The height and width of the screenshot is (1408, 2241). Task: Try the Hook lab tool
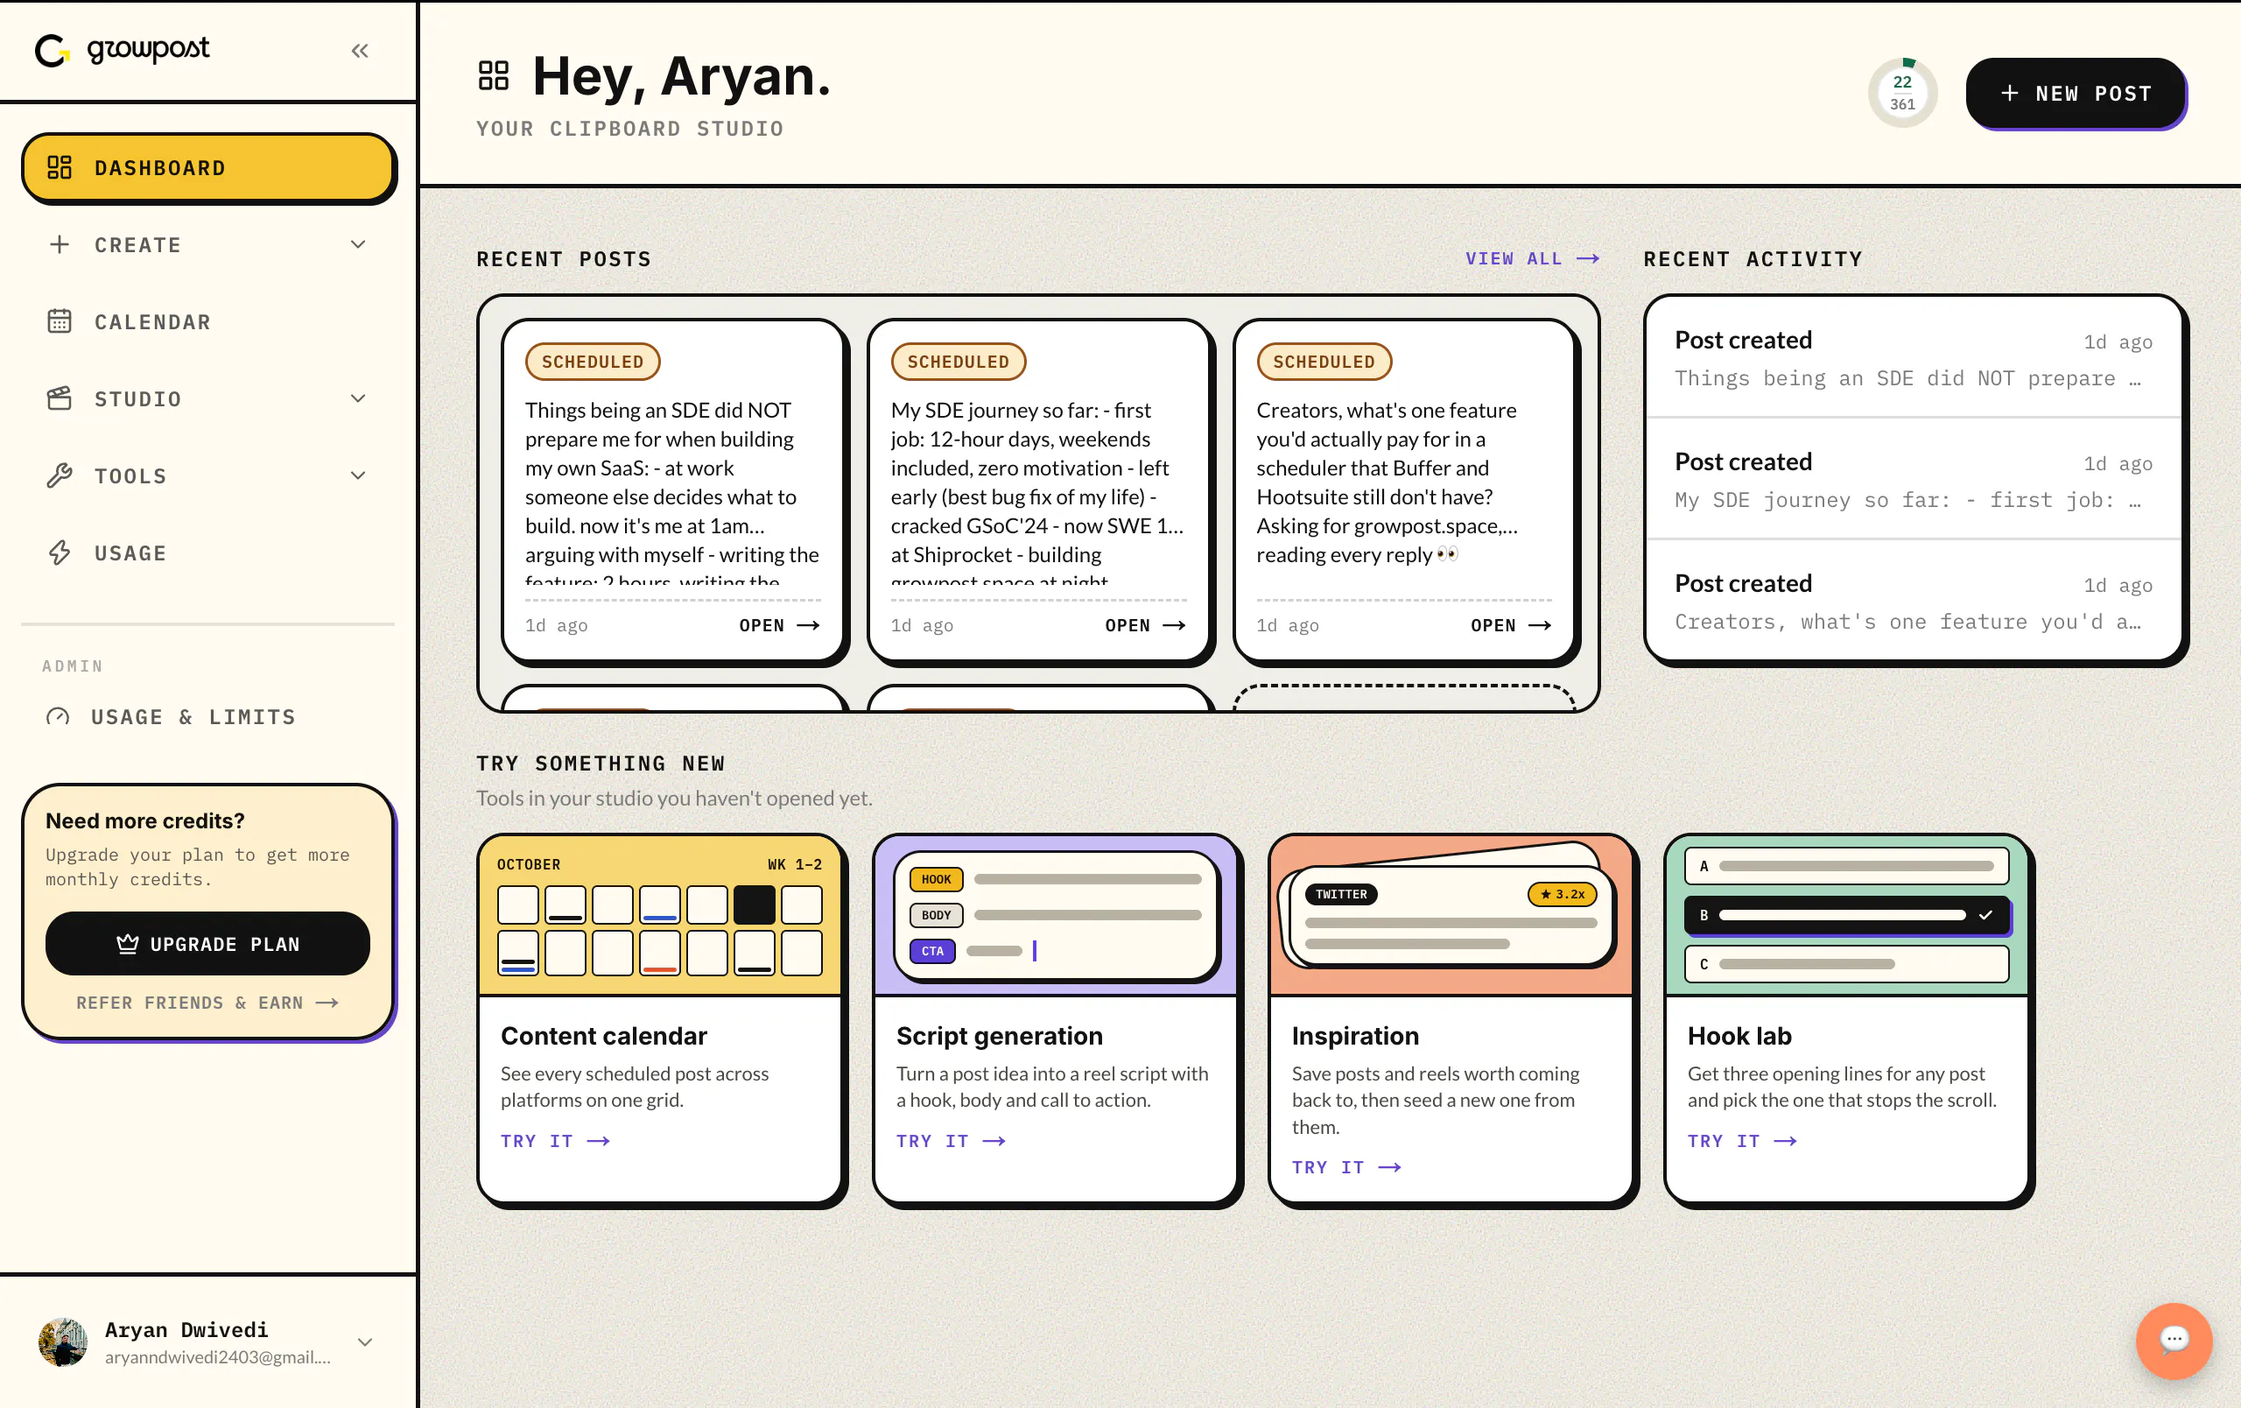1741,1141
